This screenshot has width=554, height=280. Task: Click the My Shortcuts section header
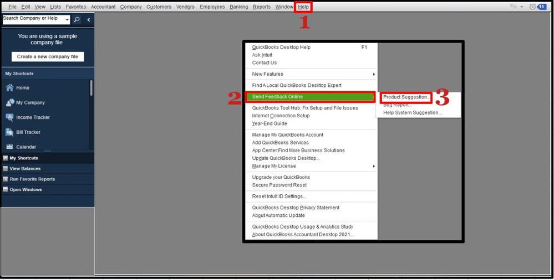click(48, 74)
